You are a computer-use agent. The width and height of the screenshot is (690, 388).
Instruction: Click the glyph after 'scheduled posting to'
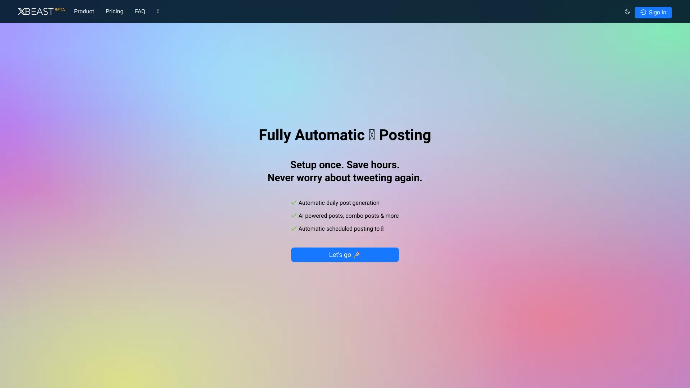point(382,229)
